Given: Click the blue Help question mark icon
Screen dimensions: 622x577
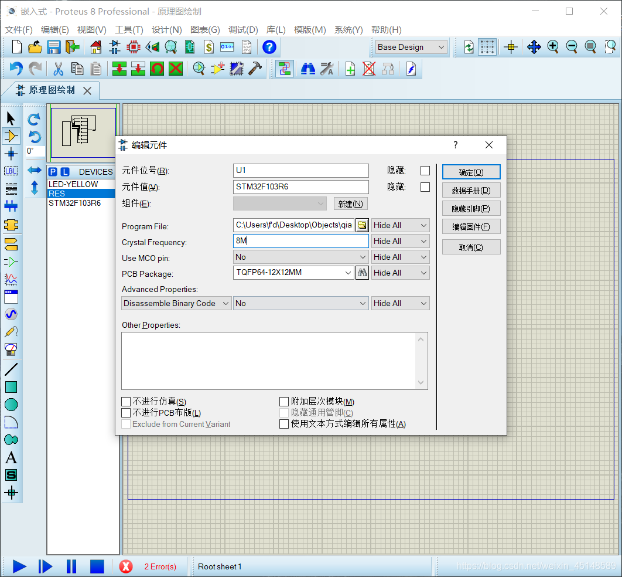Looking at the screenshot, I should (269, 47).
